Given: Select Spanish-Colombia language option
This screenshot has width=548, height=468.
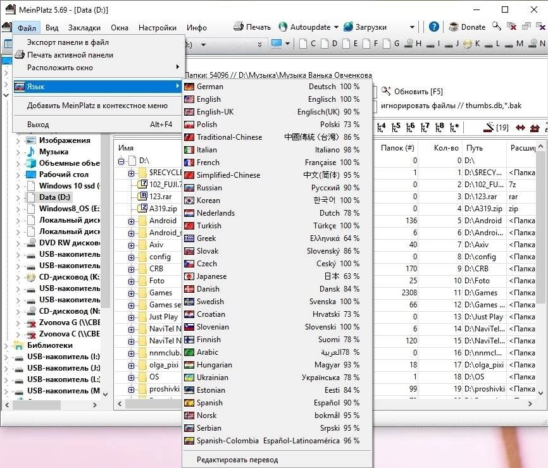Looking at the screenshot, I should [277, 441].
